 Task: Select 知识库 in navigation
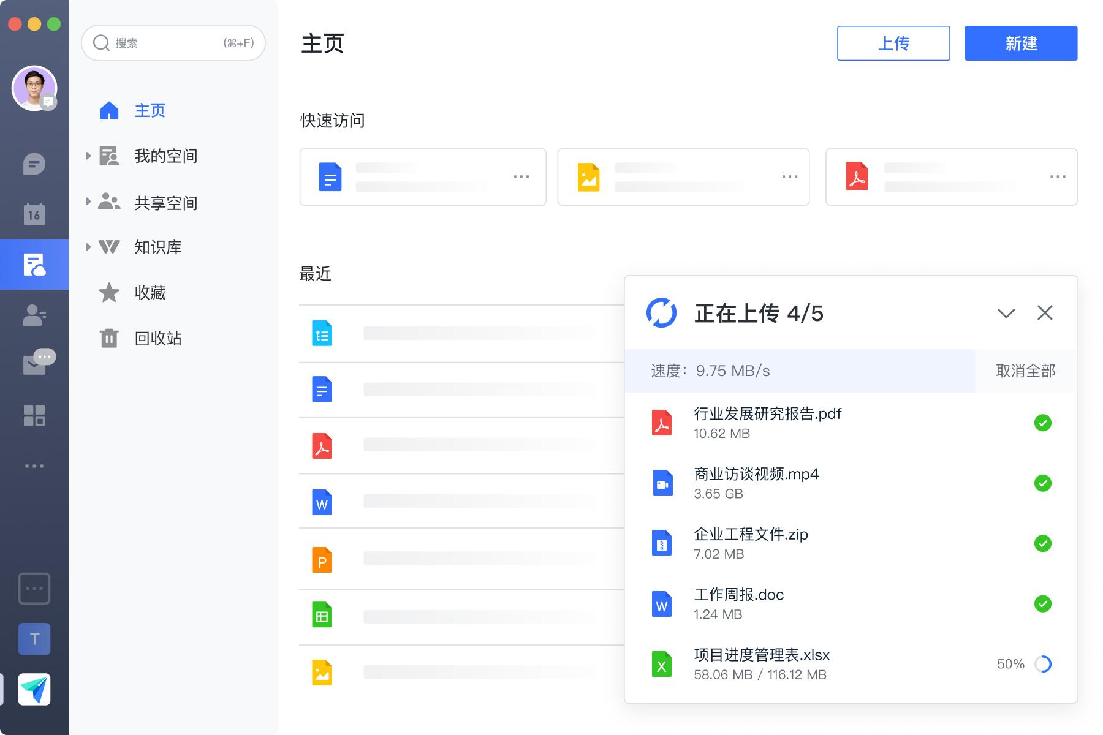[158, 247]
